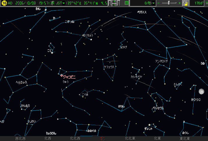
Task: Toggle the yellow lock icon
Action: 186,3
